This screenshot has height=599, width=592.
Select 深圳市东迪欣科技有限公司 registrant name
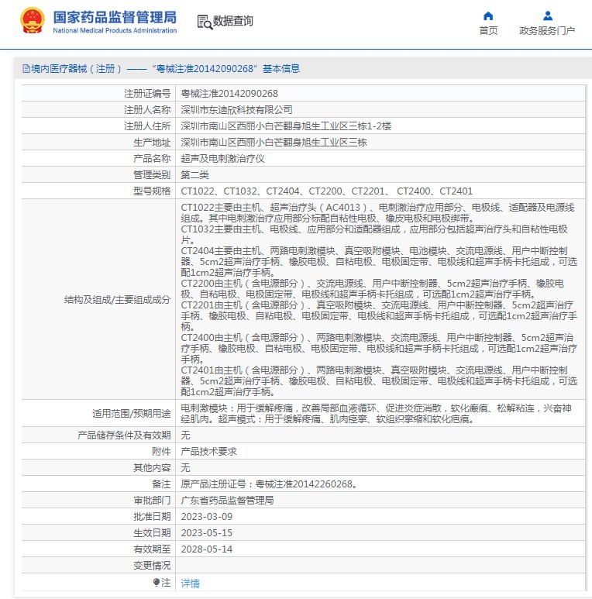(237, 110)
